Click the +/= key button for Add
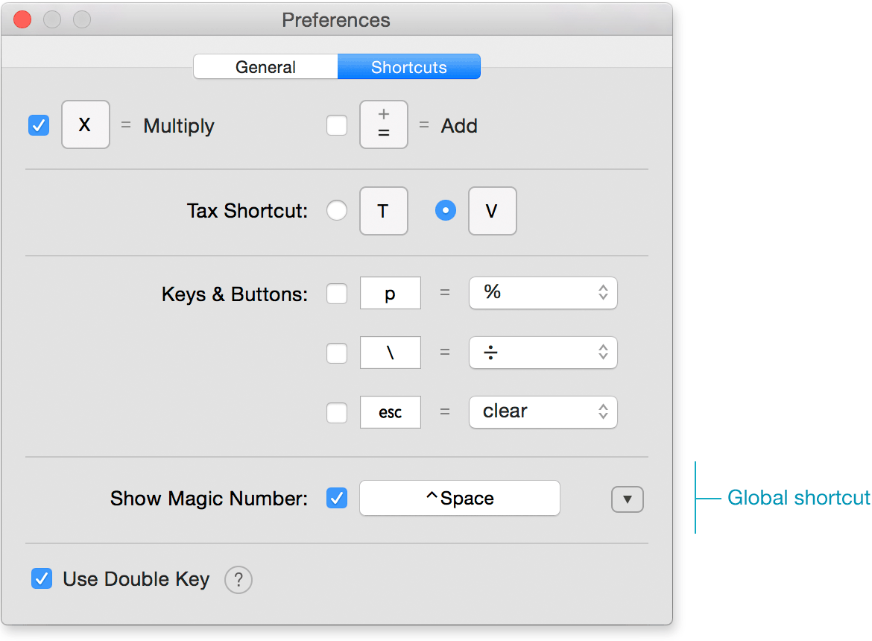Image resolution: width=872 pixels, height=641 pixels. point(384,124)
